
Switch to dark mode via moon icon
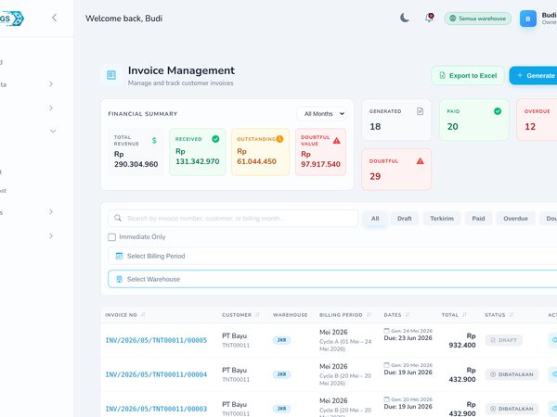(x=405, y=18)
